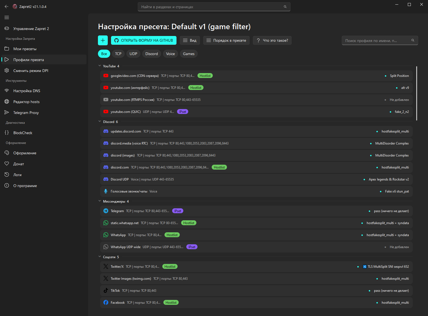The width and height of the screenshot is (428, 316).
Task: Toggle the hamburger sidebar menu
Action: pos(7,17)
